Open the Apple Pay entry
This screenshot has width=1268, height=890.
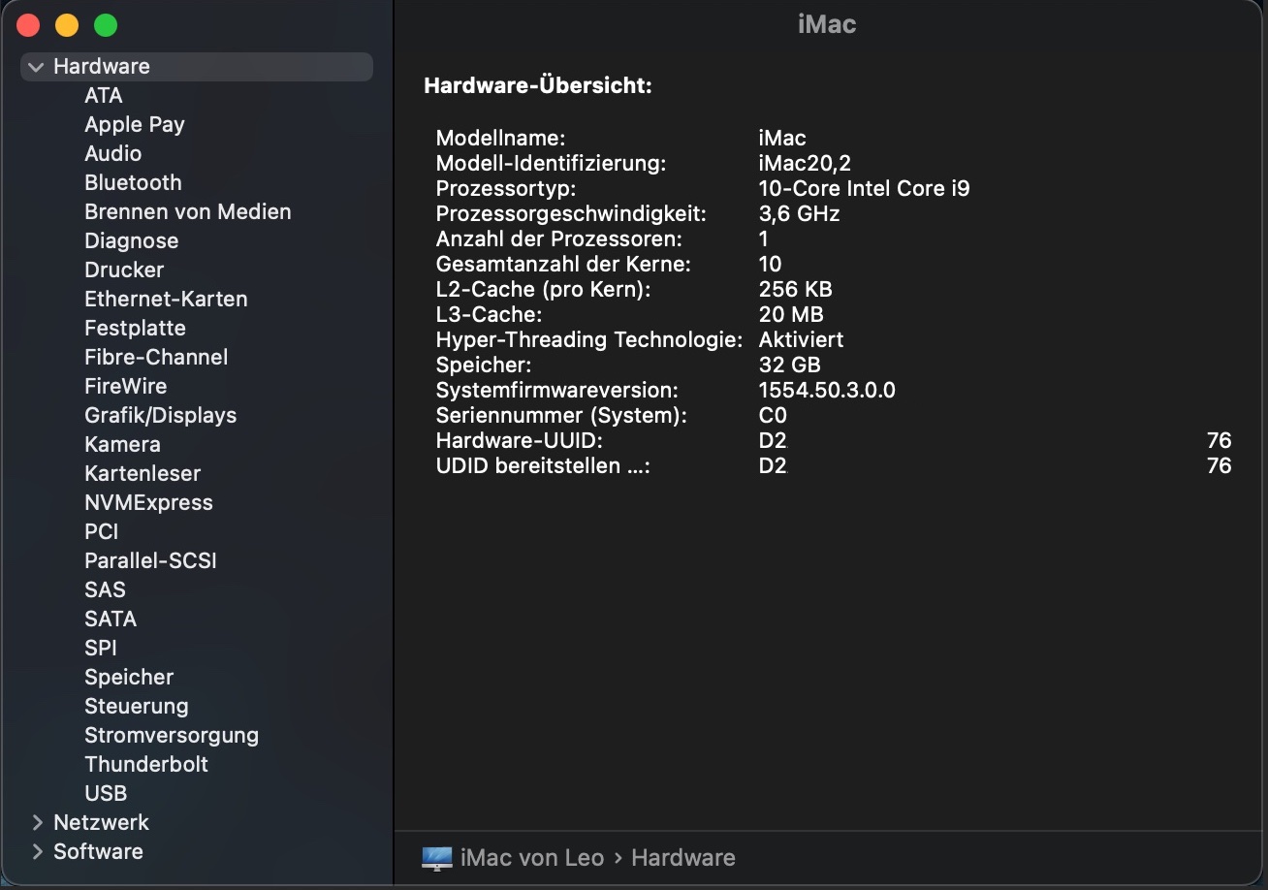(134, 124)
